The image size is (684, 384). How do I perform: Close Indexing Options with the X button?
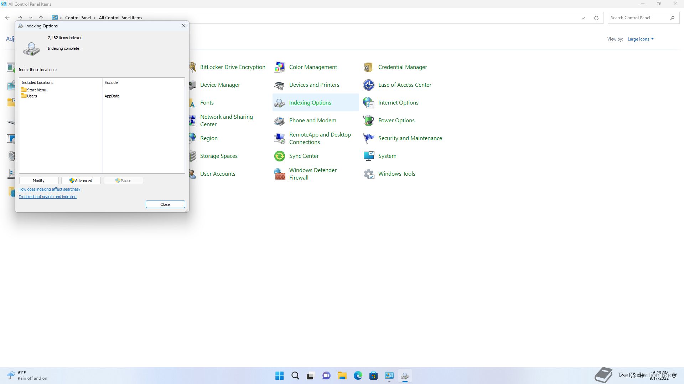click(184, 26)
